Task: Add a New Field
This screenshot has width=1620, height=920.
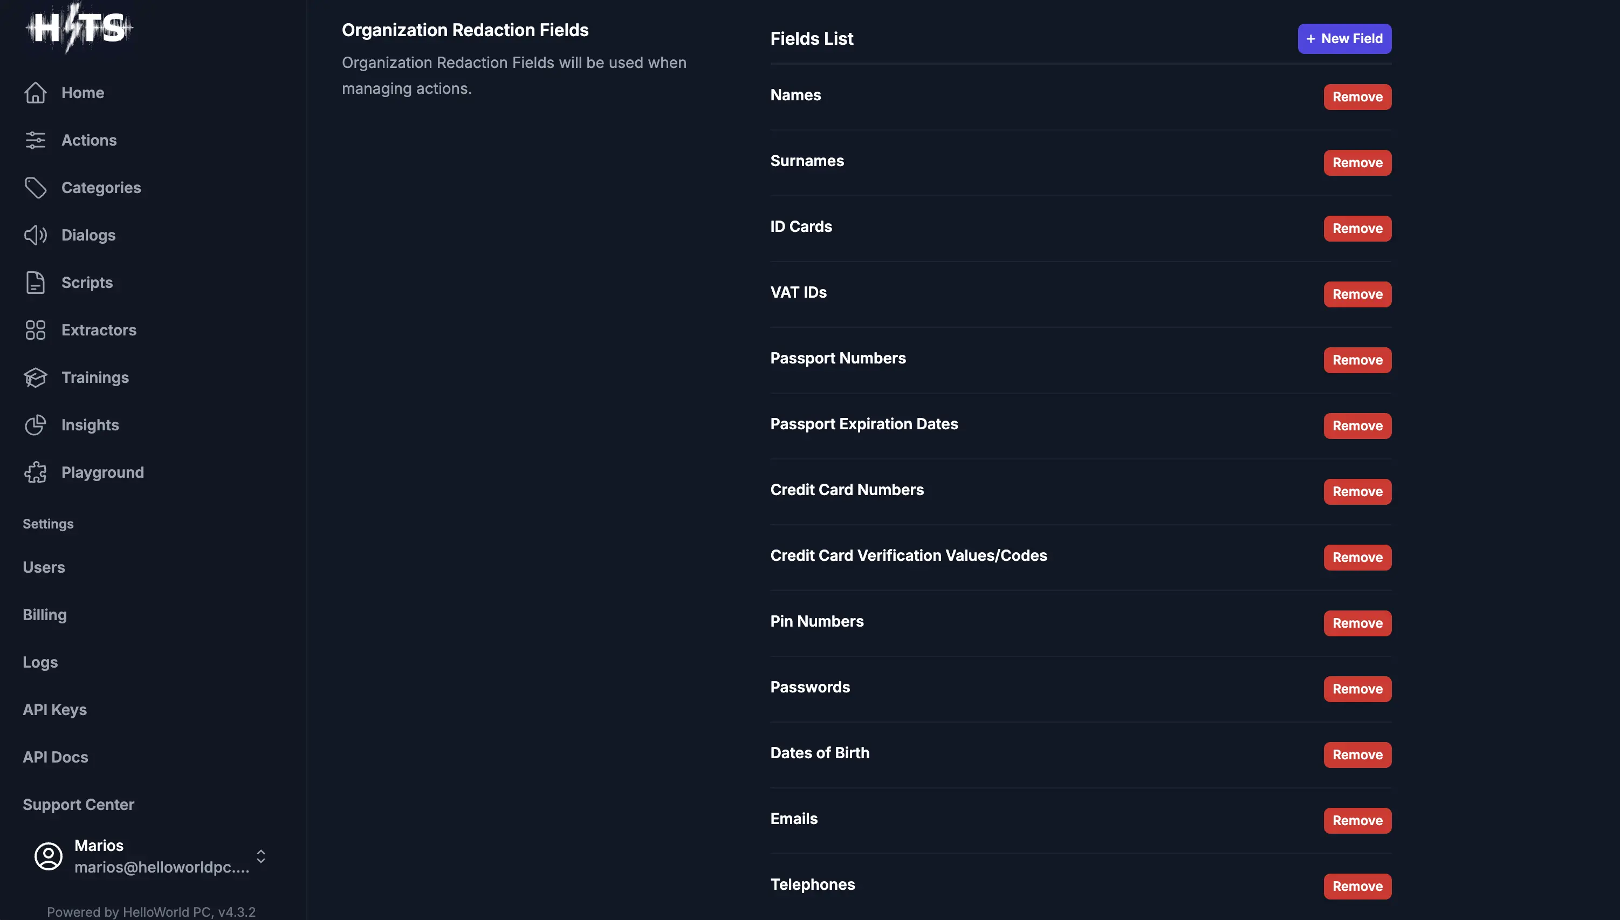Action: pos(1344,38)
